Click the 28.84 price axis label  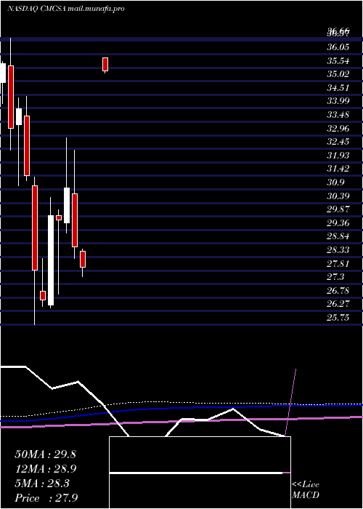(338, 236)
